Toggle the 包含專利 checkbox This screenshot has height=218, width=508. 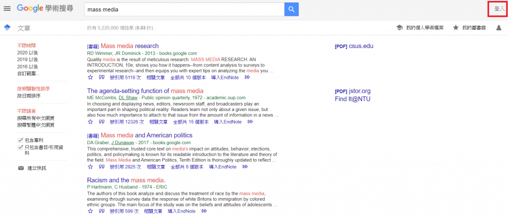click(x=20, y=140)
